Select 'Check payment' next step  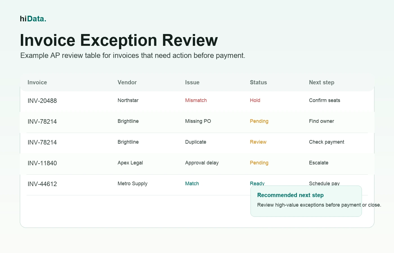pos(326,142)
